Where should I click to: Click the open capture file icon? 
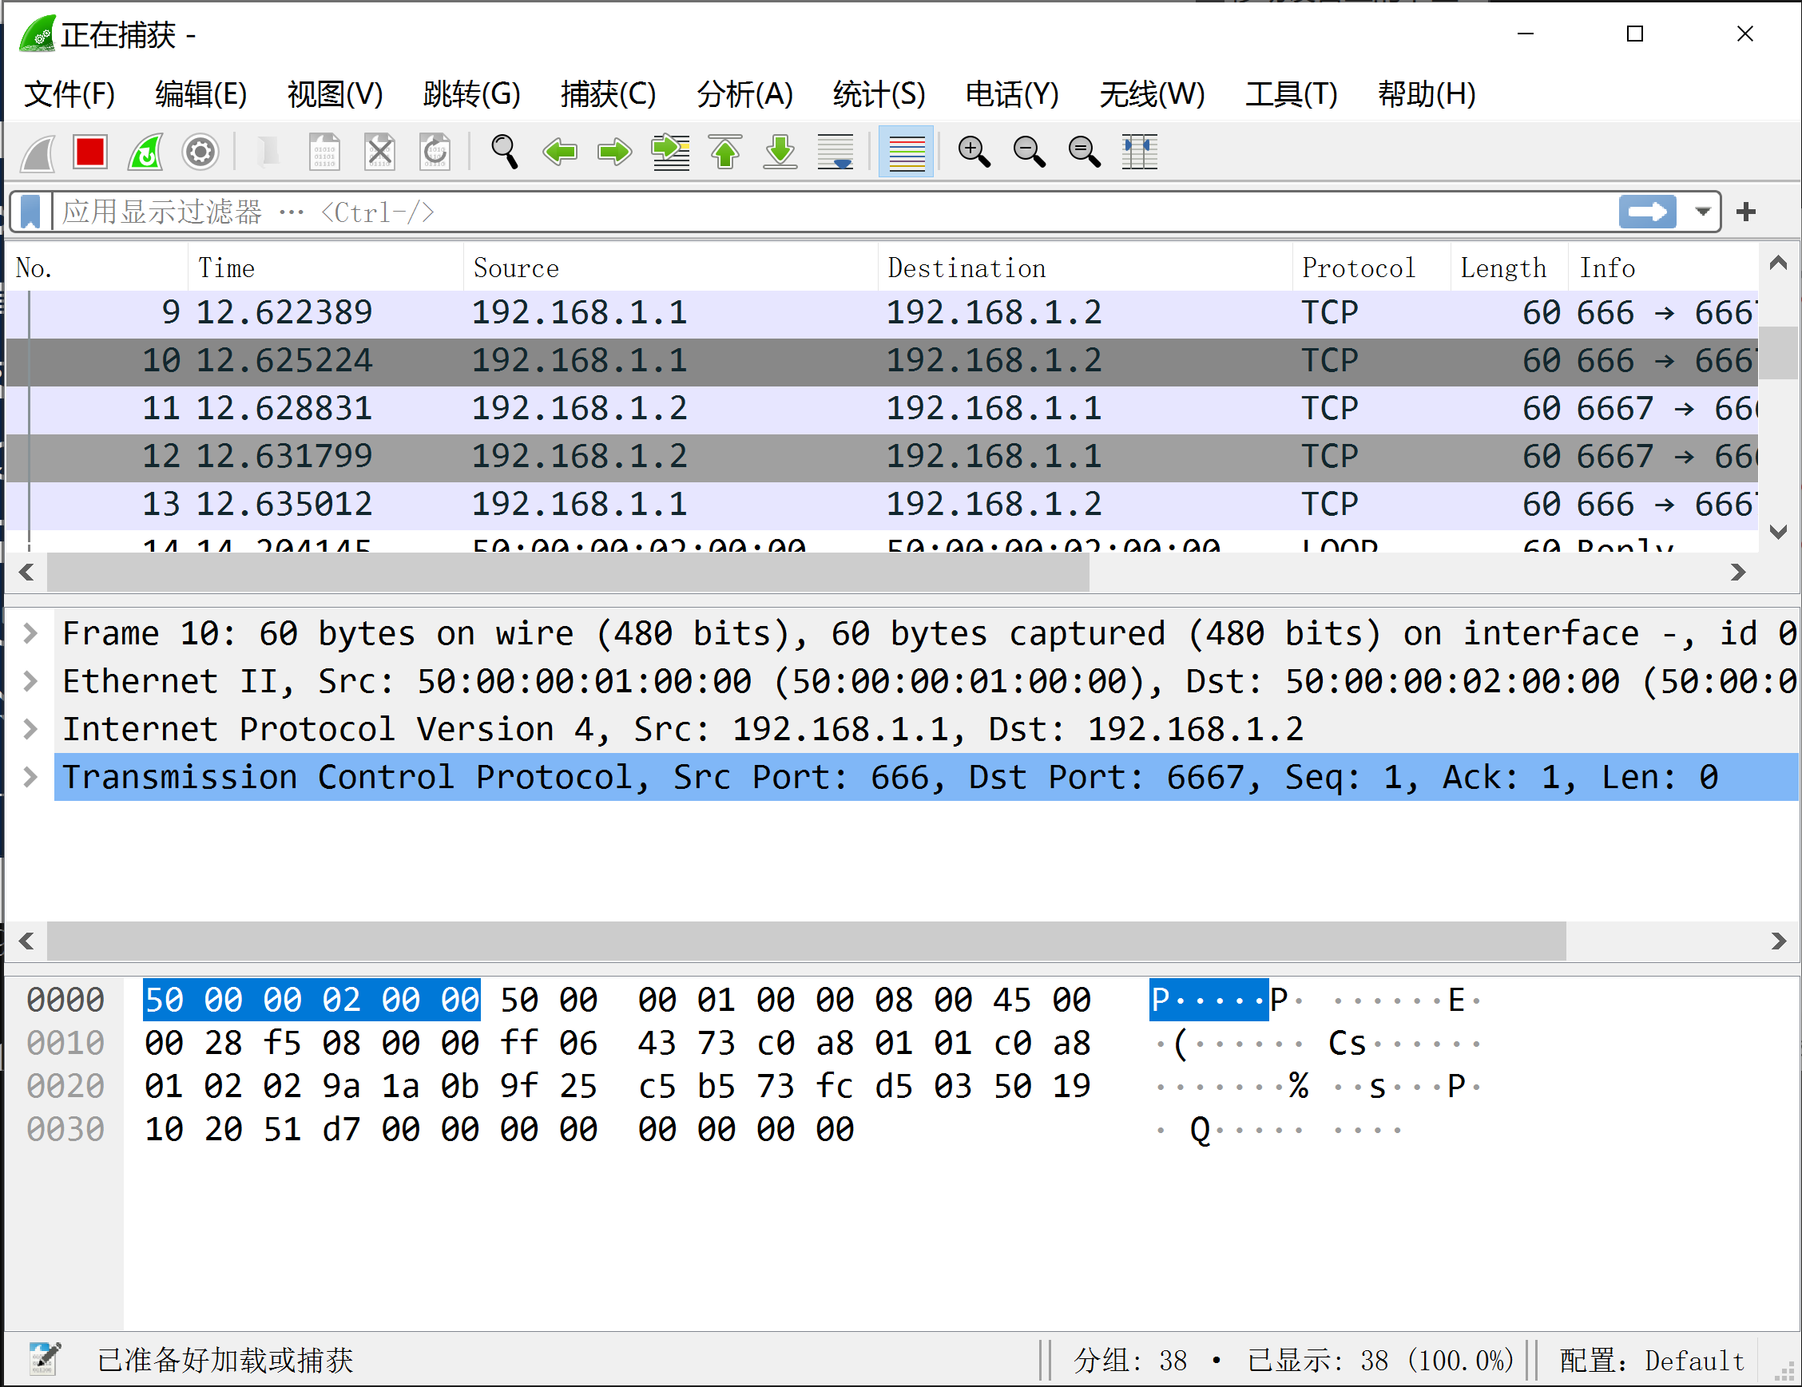(268, 153)
